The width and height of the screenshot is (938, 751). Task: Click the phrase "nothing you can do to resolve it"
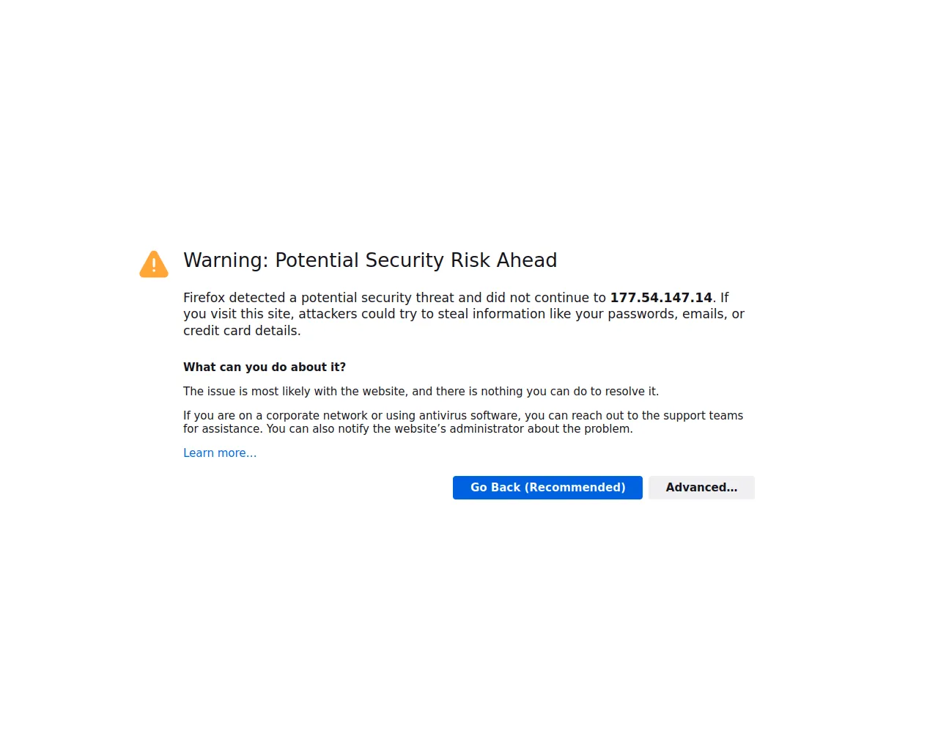(x=569, y=392)
